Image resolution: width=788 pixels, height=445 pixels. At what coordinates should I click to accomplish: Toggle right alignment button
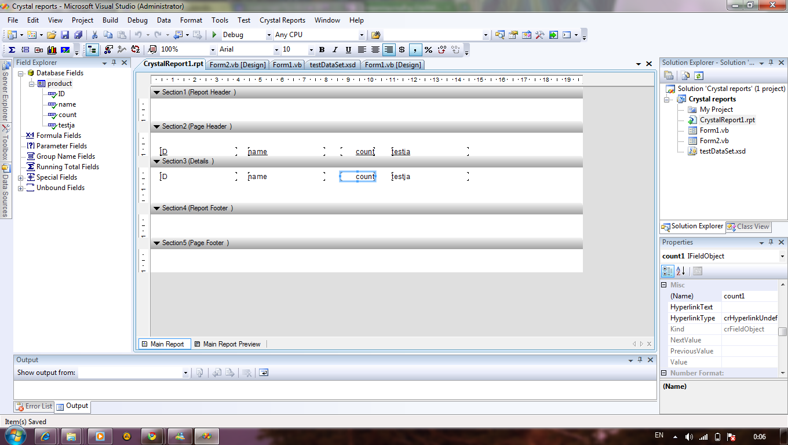click(x=389, y=50)
